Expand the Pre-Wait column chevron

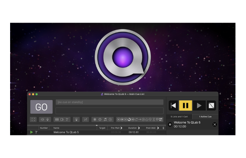click(121, 128)
